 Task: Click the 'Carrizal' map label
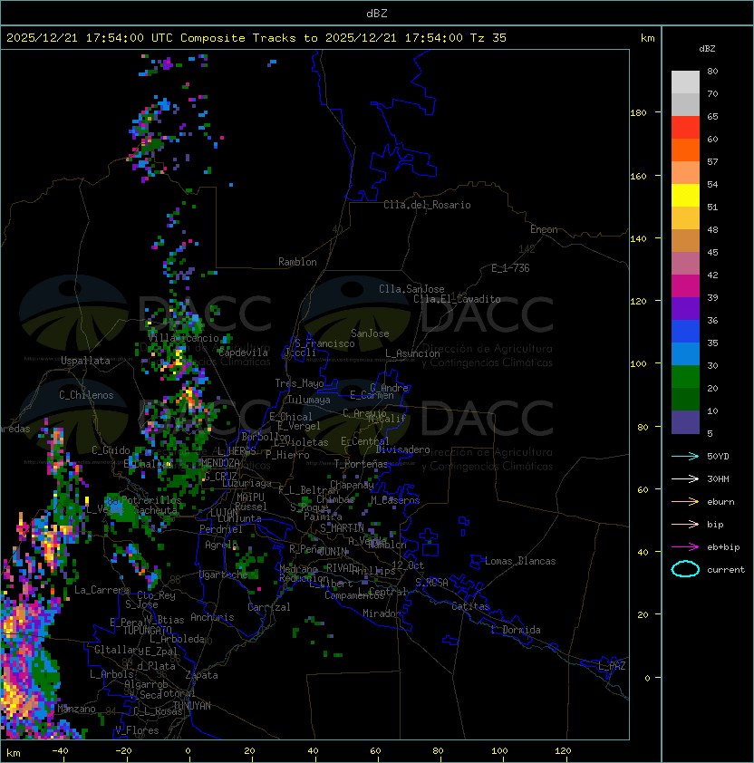coord(268,607)
